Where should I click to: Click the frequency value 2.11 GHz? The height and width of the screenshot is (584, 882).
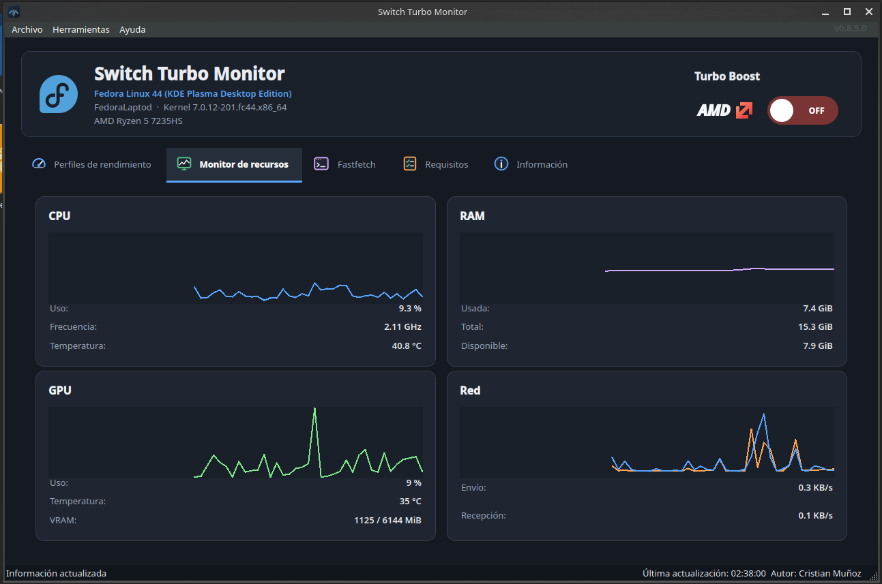click(x=402, y=327)
